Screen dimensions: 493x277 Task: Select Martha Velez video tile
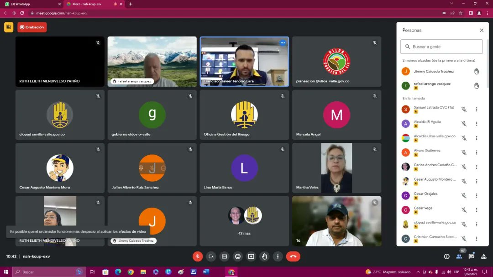pos(336,168)
